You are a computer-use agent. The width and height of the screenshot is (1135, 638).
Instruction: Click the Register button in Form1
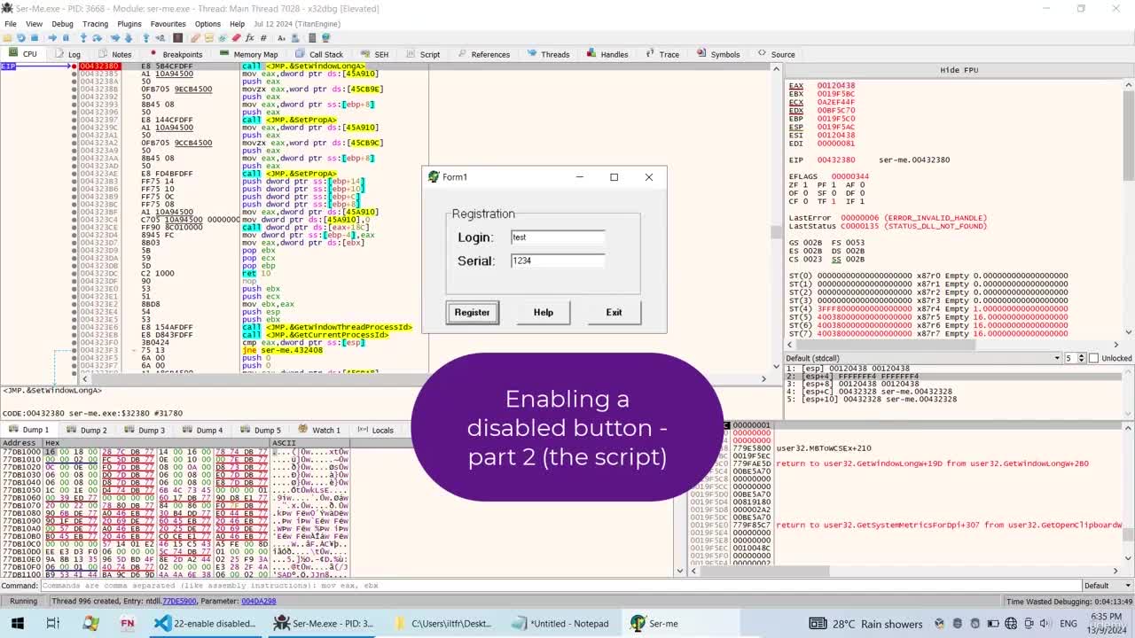click(472, 312)
